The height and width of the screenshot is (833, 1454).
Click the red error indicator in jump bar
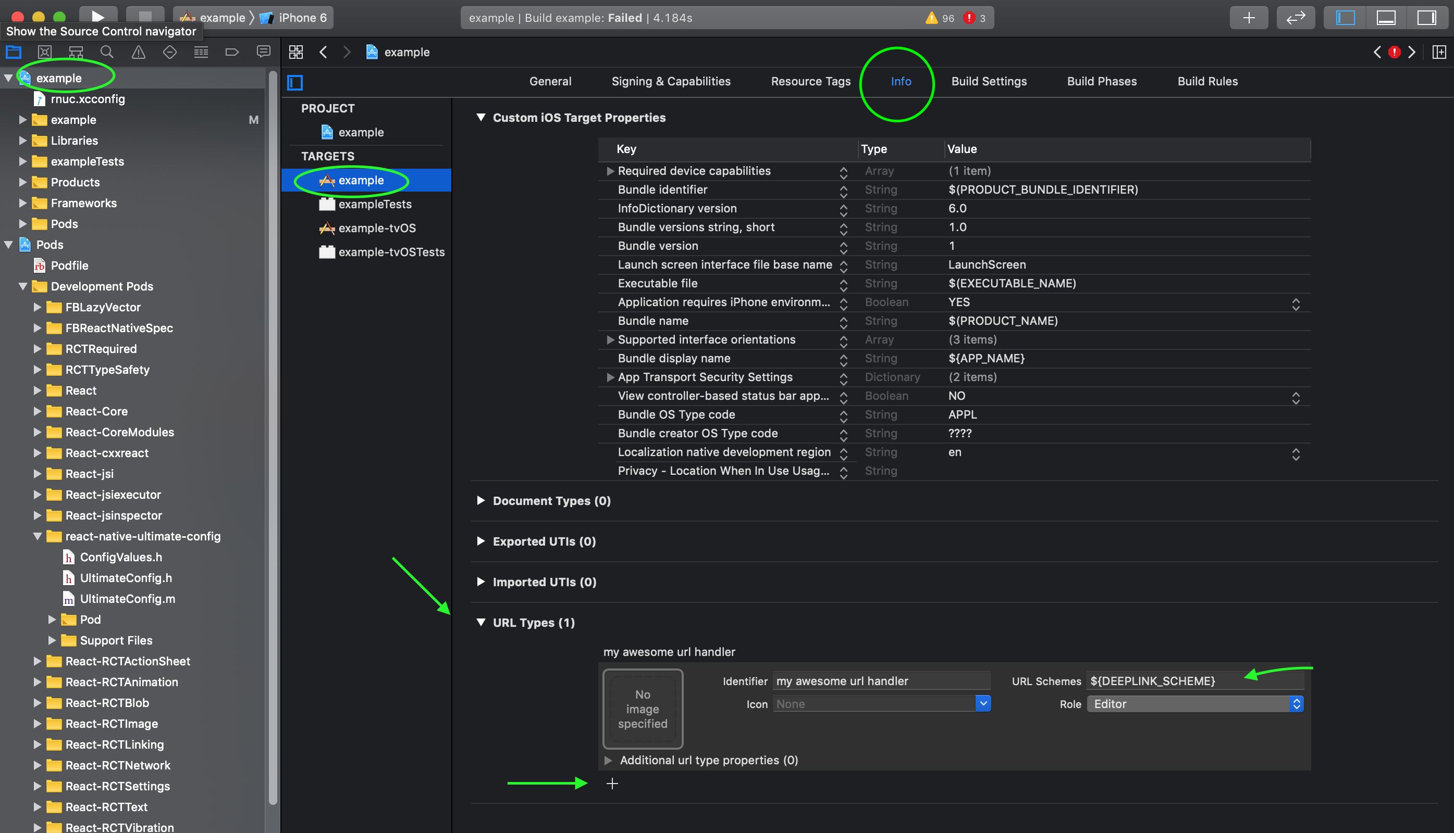click(x=1395, y=52)
